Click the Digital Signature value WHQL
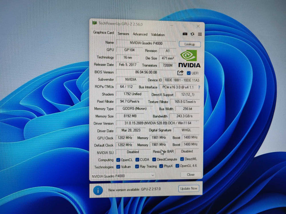 coord(186,130)
